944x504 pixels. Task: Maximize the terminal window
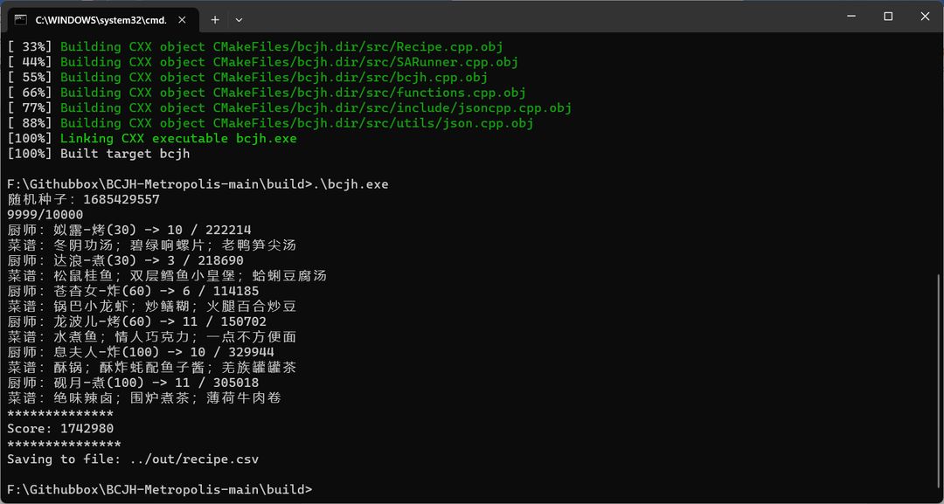(x=888, y=17)
